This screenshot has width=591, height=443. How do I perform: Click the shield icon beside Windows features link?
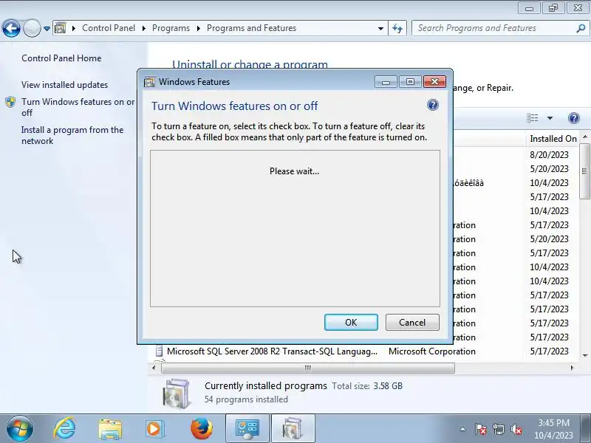10,102
